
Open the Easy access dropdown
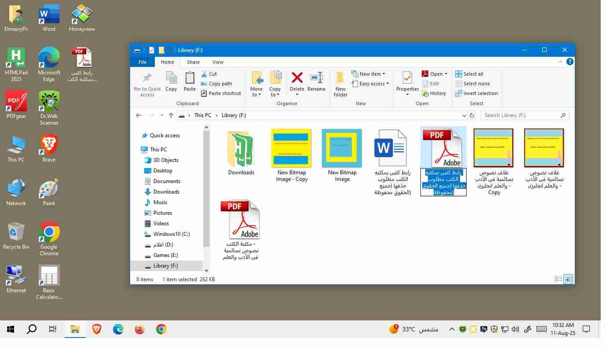point(372,84)
